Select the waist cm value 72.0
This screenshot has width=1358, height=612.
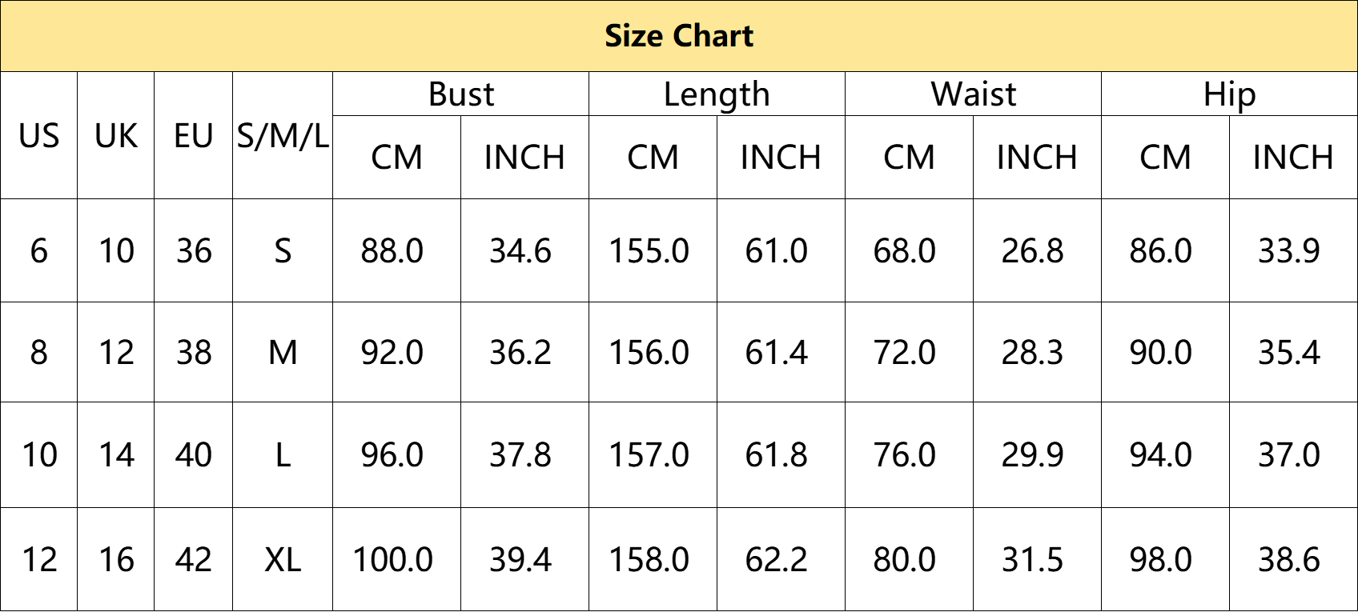[x=905, y=353]
